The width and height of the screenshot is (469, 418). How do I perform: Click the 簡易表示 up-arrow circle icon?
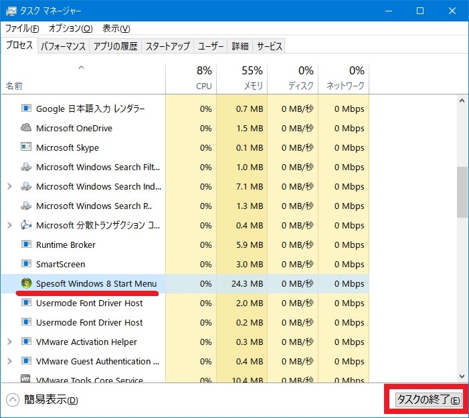tap(13, 400)
